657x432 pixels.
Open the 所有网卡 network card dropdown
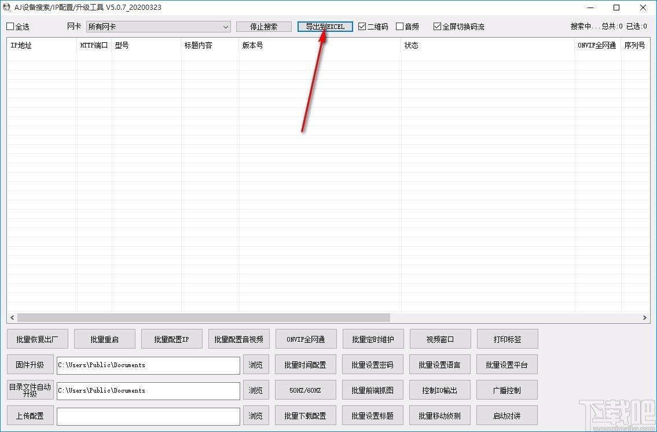159,27
